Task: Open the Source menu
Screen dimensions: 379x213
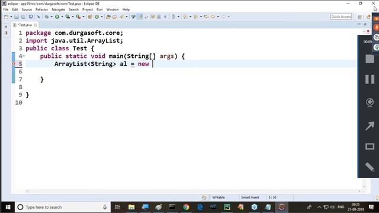Action: point(27,9)
